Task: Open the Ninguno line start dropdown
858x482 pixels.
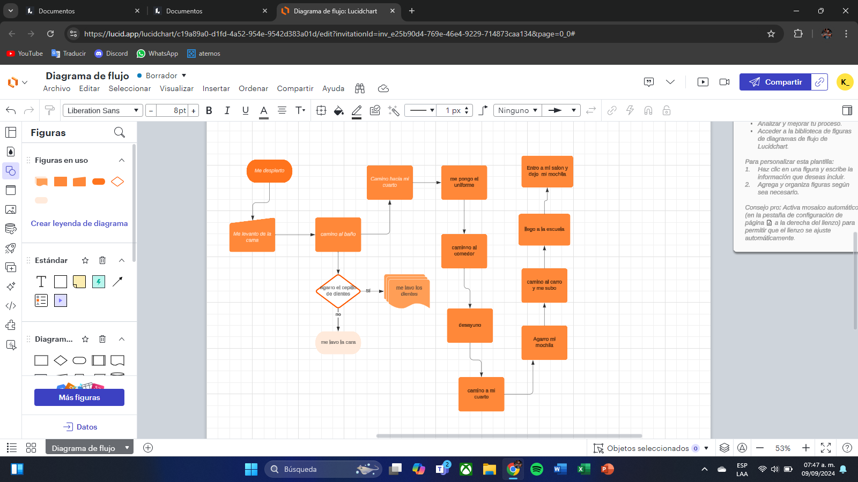Action: coord(517,110)
